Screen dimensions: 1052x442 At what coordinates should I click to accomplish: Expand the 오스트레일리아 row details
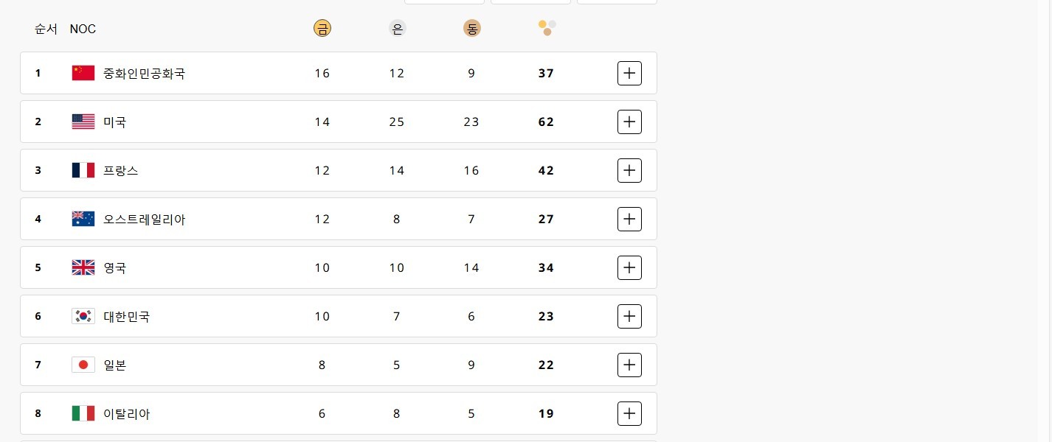point(629,219)
